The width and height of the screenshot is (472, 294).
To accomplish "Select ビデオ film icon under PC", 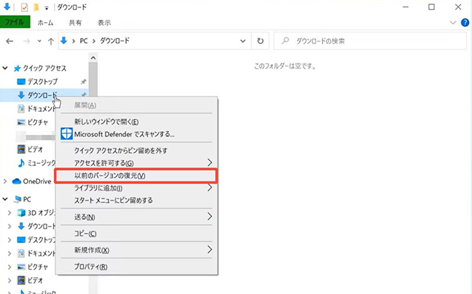I will click(21, 281).
